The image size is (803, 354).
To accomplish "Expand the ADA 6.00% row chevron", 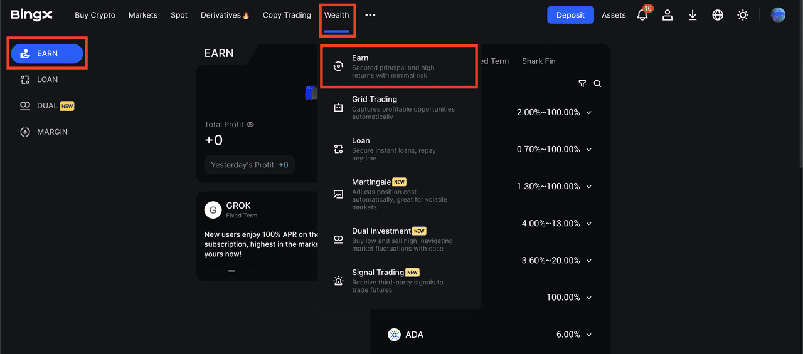I will tap(589, 335).
